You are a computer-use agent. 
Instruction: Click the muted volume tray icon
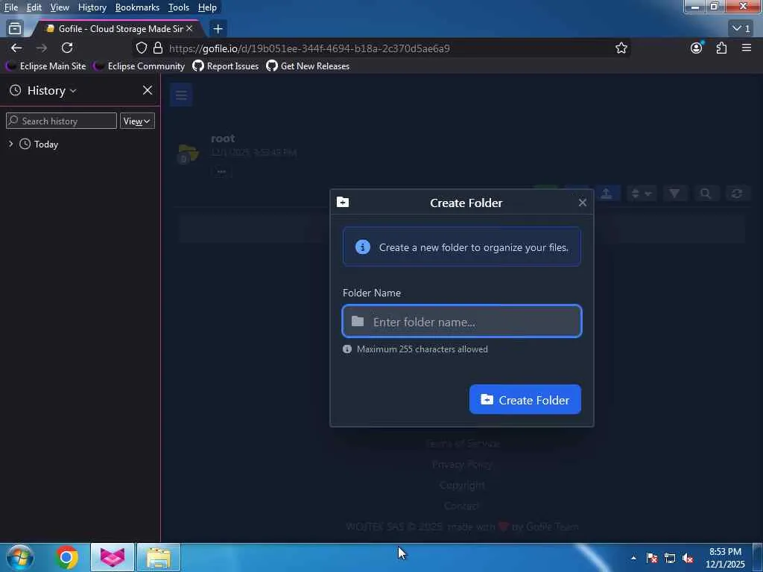pos(688,558)
